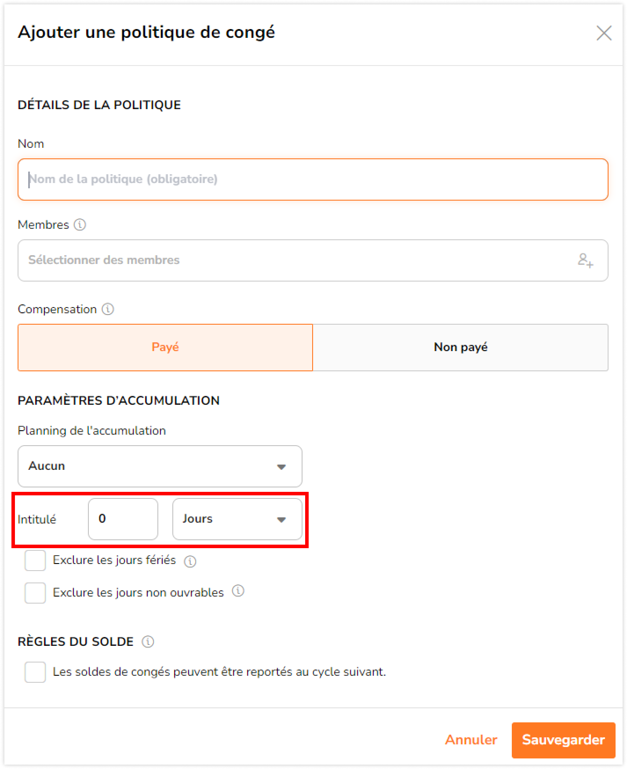
Task: Focus the Nom de la politique field
Action: pyautogui.click(x=313, y=179)
